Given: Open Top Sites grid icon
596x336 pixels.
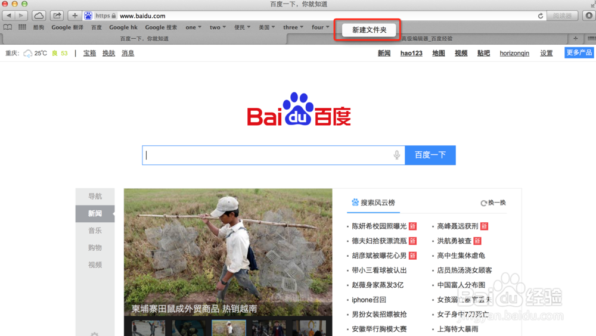Looking at the screenshot, I should [23, 27].
